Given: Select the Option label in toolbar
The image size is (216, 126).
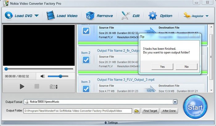Looking at the screenshot, I should click(166, 16).
